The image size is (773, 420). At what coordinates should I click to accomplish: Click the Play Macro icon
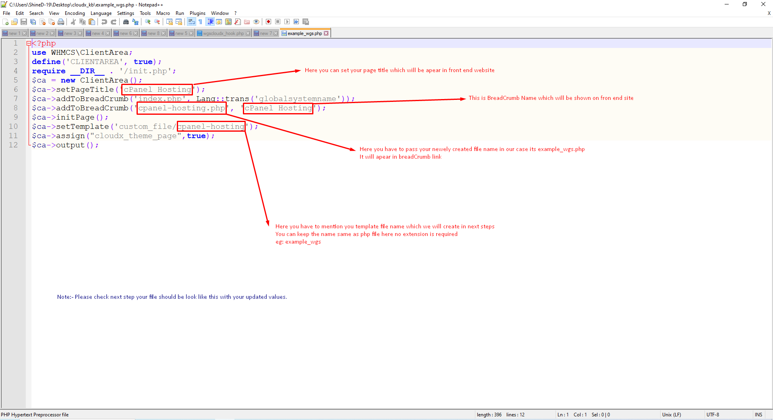tap(287, 22)
